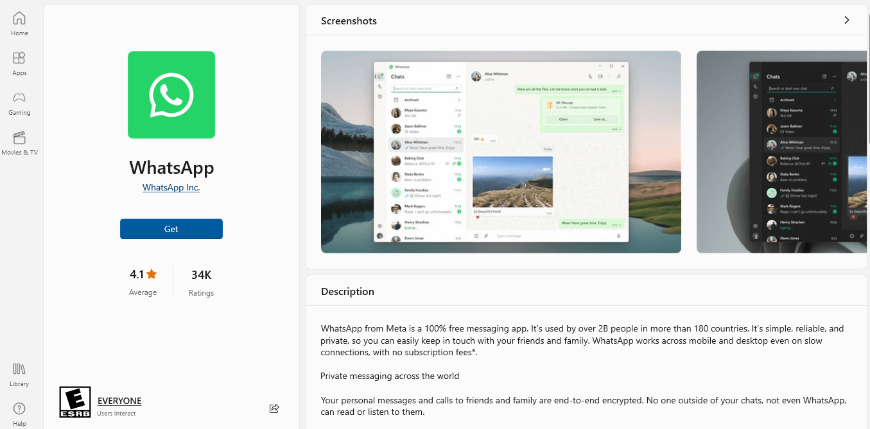Expand the Screenshots gallery with the chevron

pyautogui.click(x=846, y=20)
